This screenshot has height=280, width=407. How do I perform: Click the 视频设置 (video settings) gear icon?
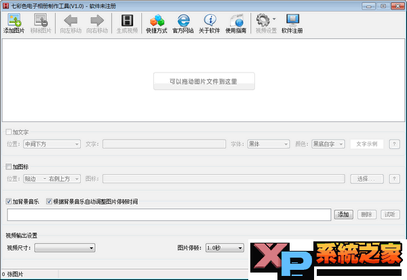(263, 20)
